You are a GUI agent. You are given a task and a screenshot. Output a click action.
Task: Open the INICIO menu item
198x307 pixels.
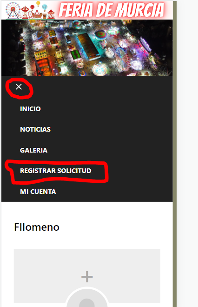tap(30, 109)
